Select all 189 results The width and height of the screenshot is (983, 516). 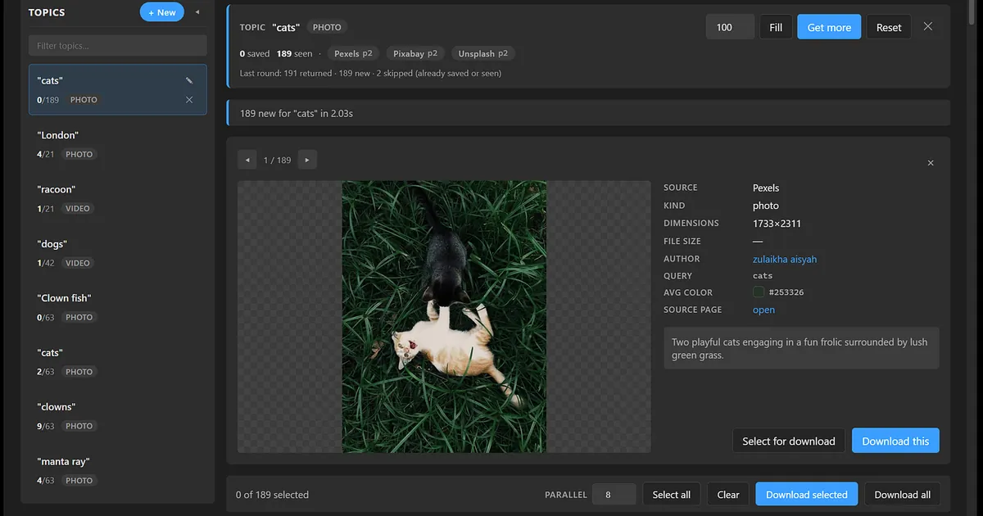click(672, 495)
